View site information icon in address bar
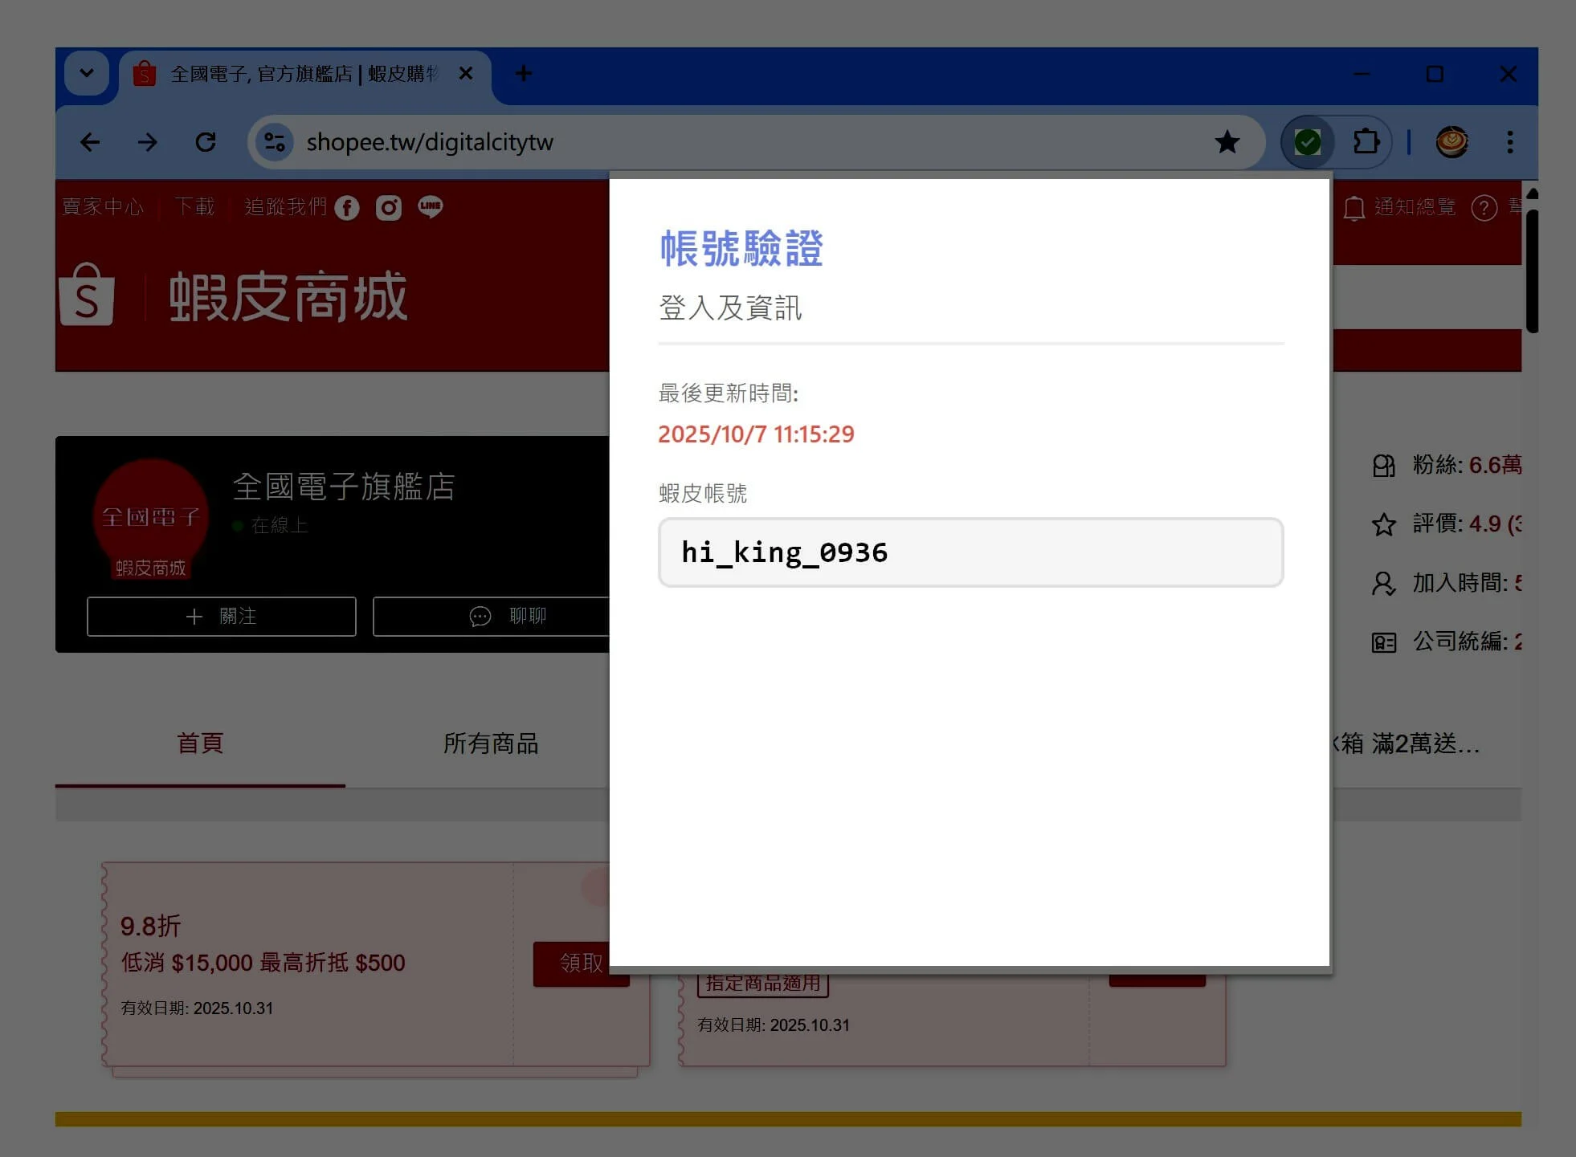Screen dimensions: 1576x1157 tap(275, 142)
